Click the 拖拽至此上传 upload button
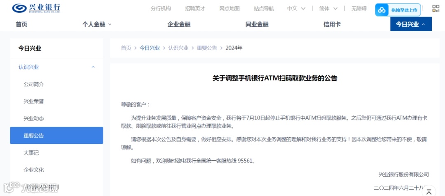This screenshot has width=445, height=196. (x=398, y=10)
